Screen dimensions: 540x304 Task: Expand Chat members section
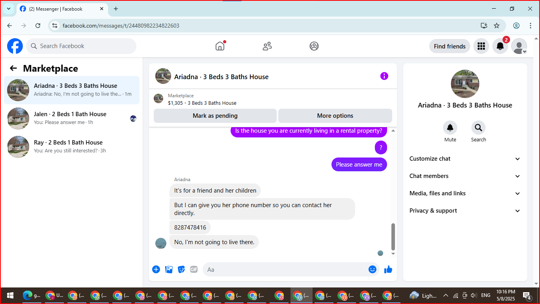pos(465,176)
